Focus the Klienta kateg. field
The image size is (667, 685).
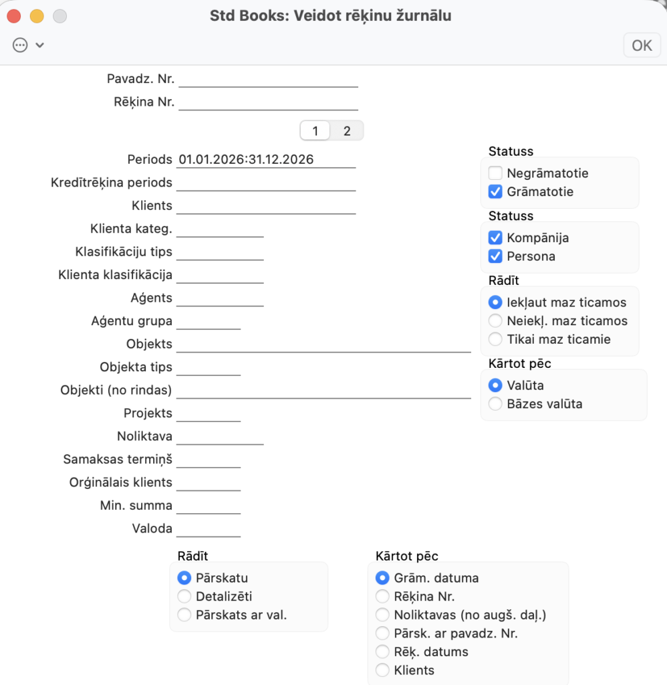pyautogui.click(x=220, y=229)
